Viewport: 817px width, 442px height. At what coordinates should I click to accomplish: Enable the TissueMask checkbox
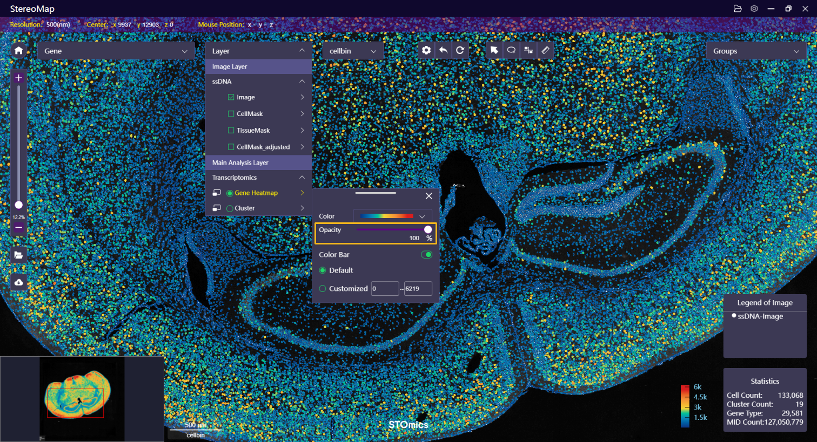coord(231,130)
